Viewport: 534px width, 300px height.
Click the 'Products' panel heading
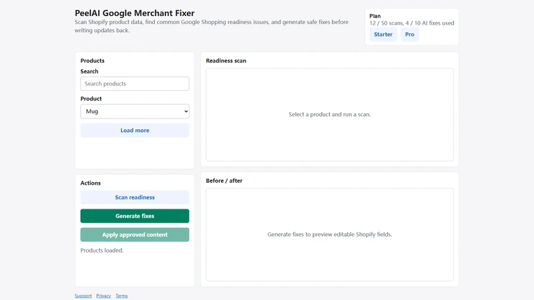pyautogui.click(x=92, y=61)
